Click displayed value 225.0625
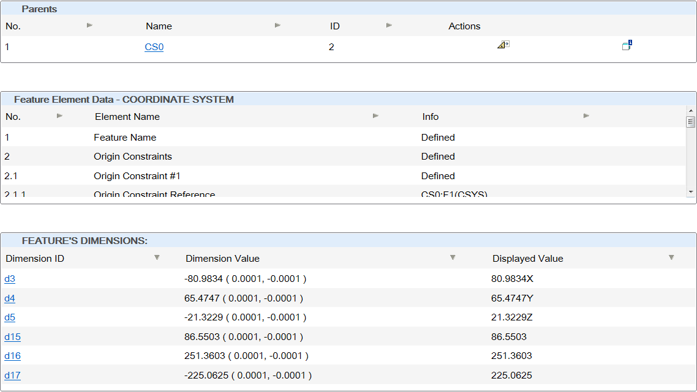 [511, 375]
